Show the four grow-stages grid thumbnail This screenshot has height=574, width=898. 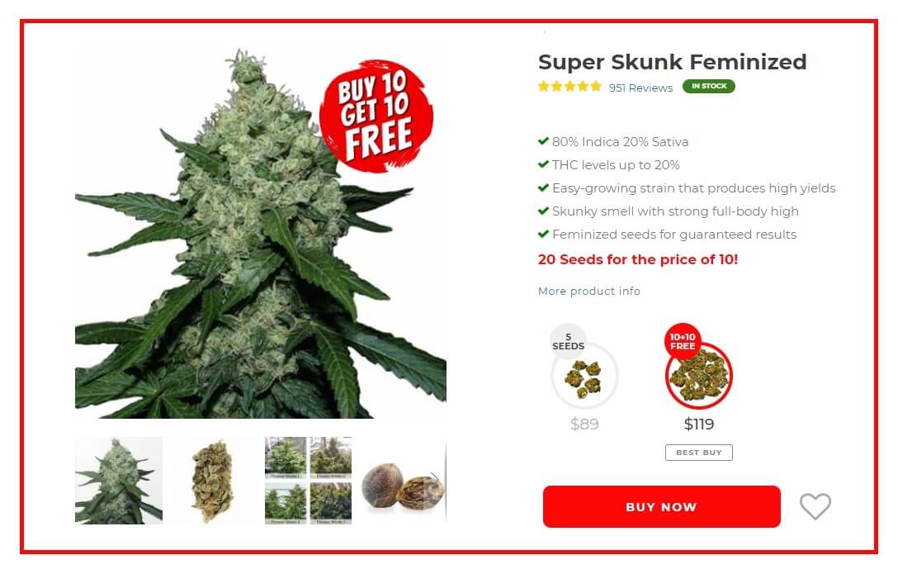[x=308, y=480]
